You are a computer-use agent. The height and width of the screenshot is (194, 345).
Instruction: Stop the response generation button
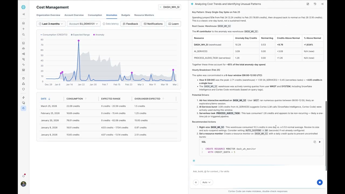pyautogui.click(x=320, y=182)
